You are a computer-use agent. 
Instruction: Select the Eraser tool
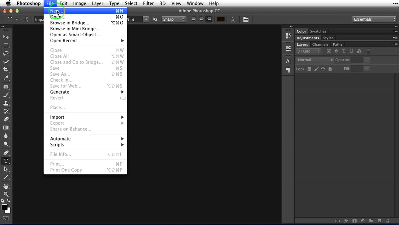(6, 119)
